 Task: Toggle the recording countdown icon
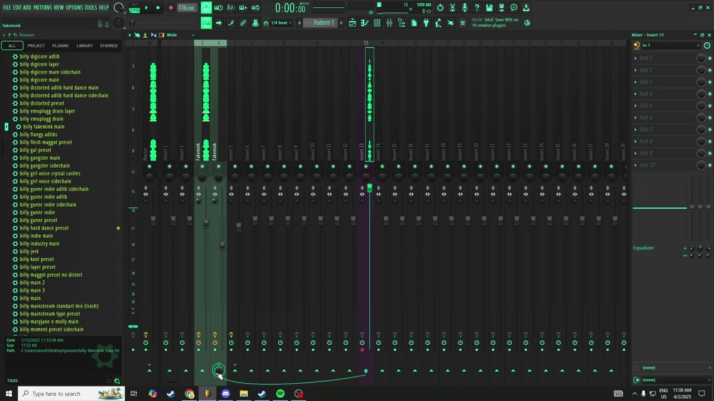point(231,8)
